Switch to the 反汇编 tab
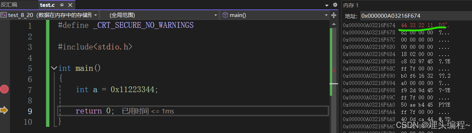 pyautogui.click(x=9, y=5)
